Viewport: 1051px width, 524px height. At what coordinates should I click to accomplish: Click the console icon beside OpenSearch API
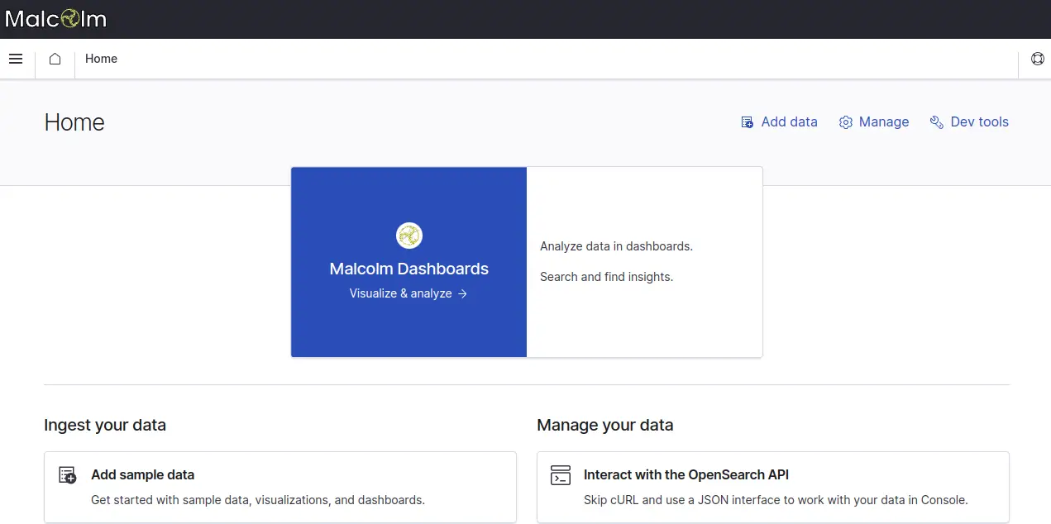click(x=561, y=475)
